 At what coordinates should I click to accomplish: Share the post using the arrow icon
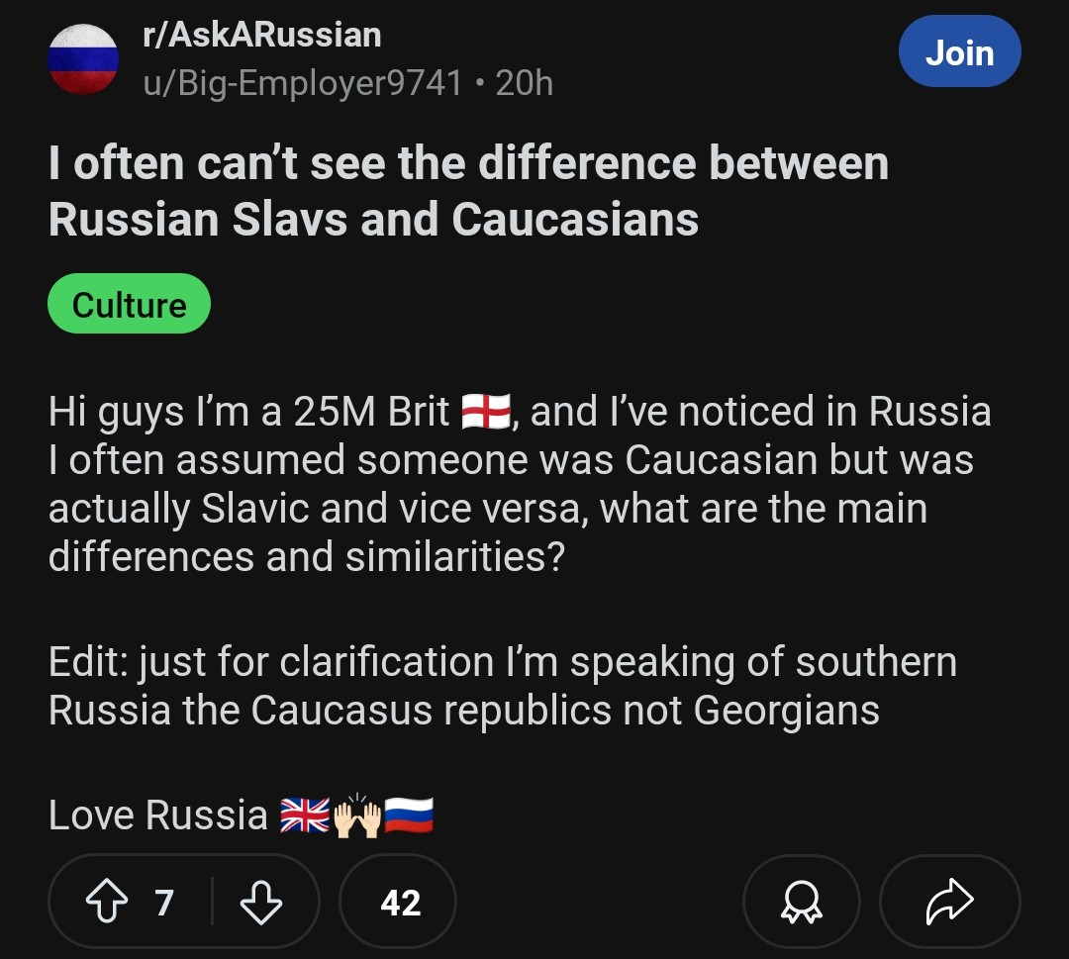click(949, 902)
